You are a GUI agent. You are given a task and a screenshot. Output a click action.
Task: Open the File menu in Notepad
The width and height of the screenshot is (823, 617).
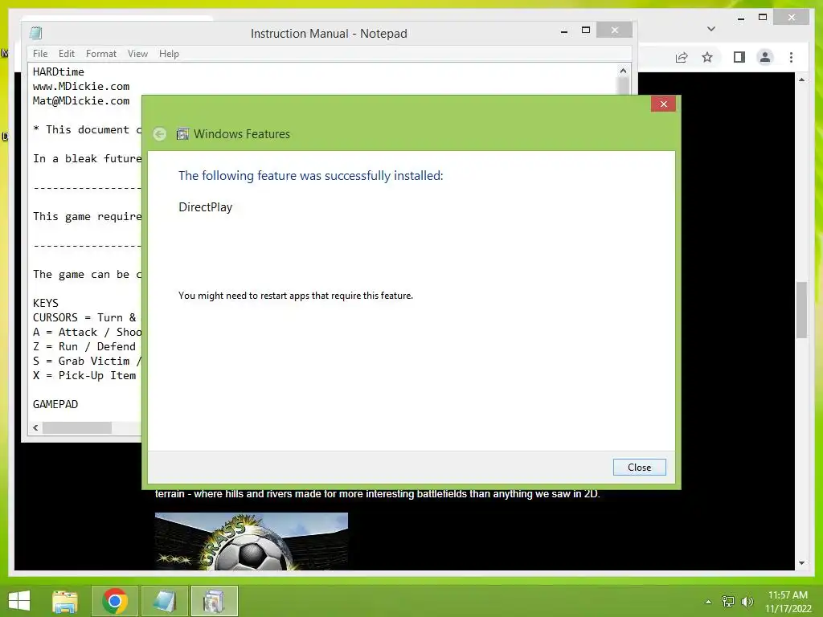40,54
